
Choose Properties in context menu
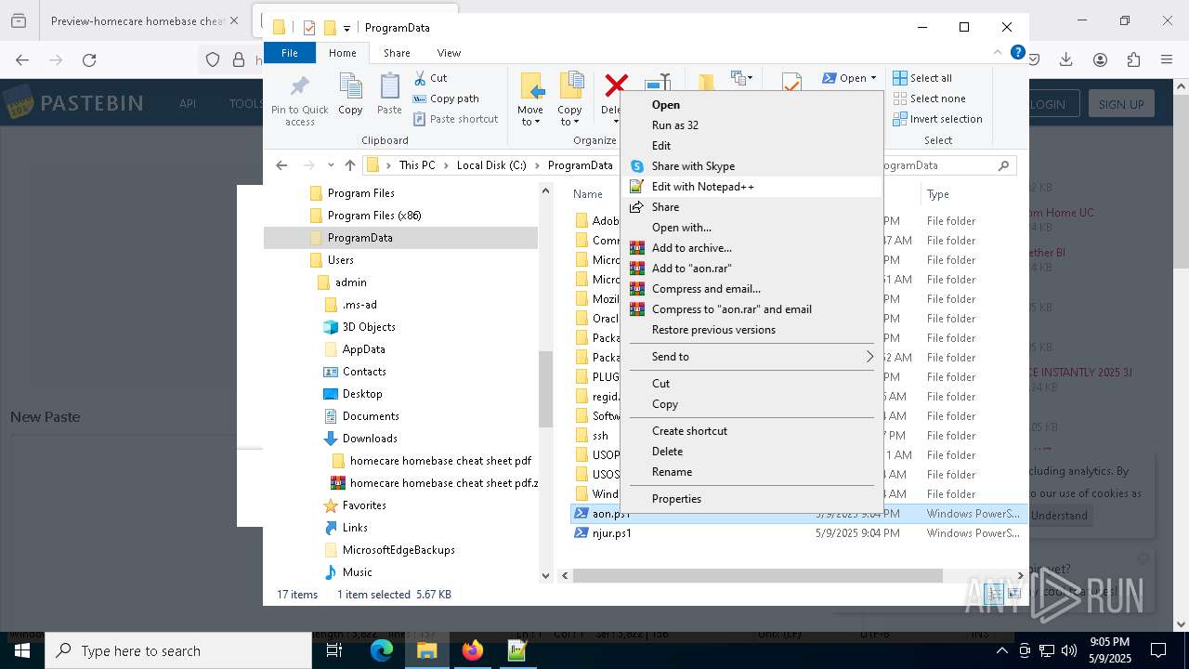[x=751, y=499]
